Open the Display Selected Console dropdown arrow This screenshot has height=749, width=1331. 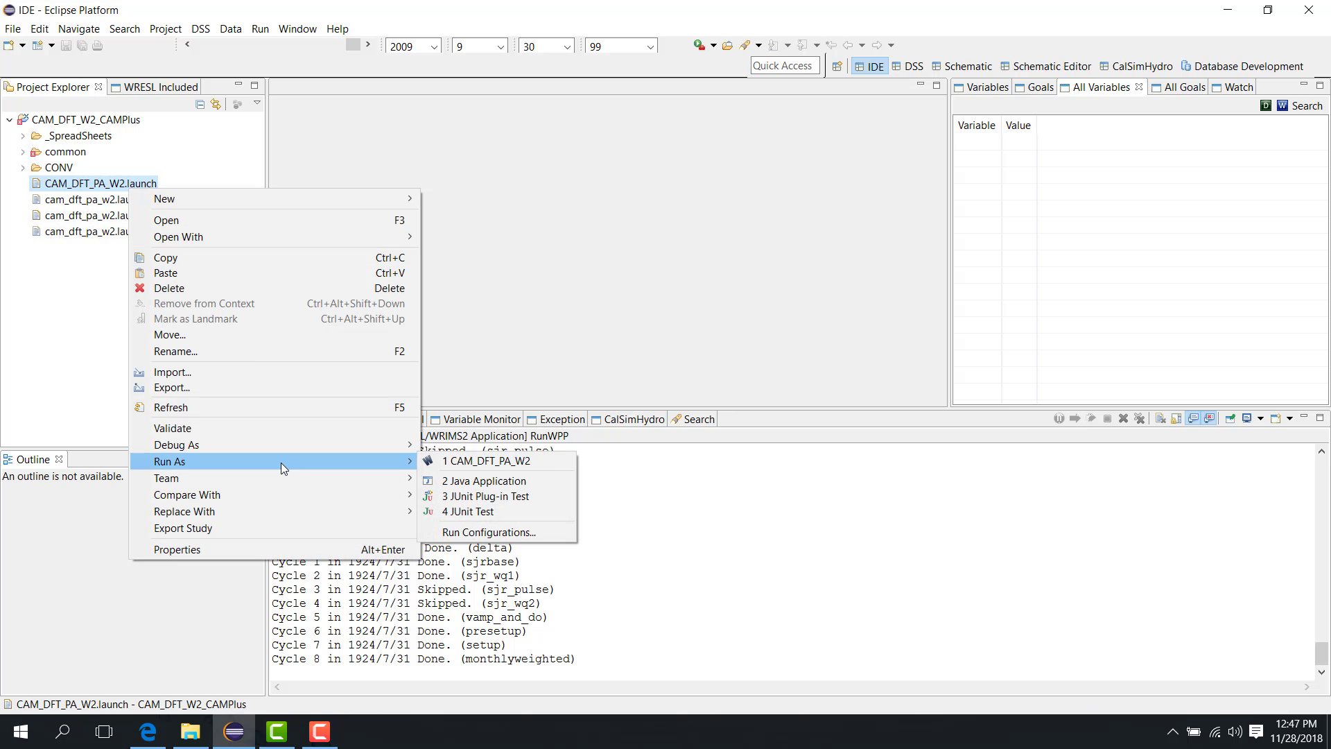[1260, 419]
